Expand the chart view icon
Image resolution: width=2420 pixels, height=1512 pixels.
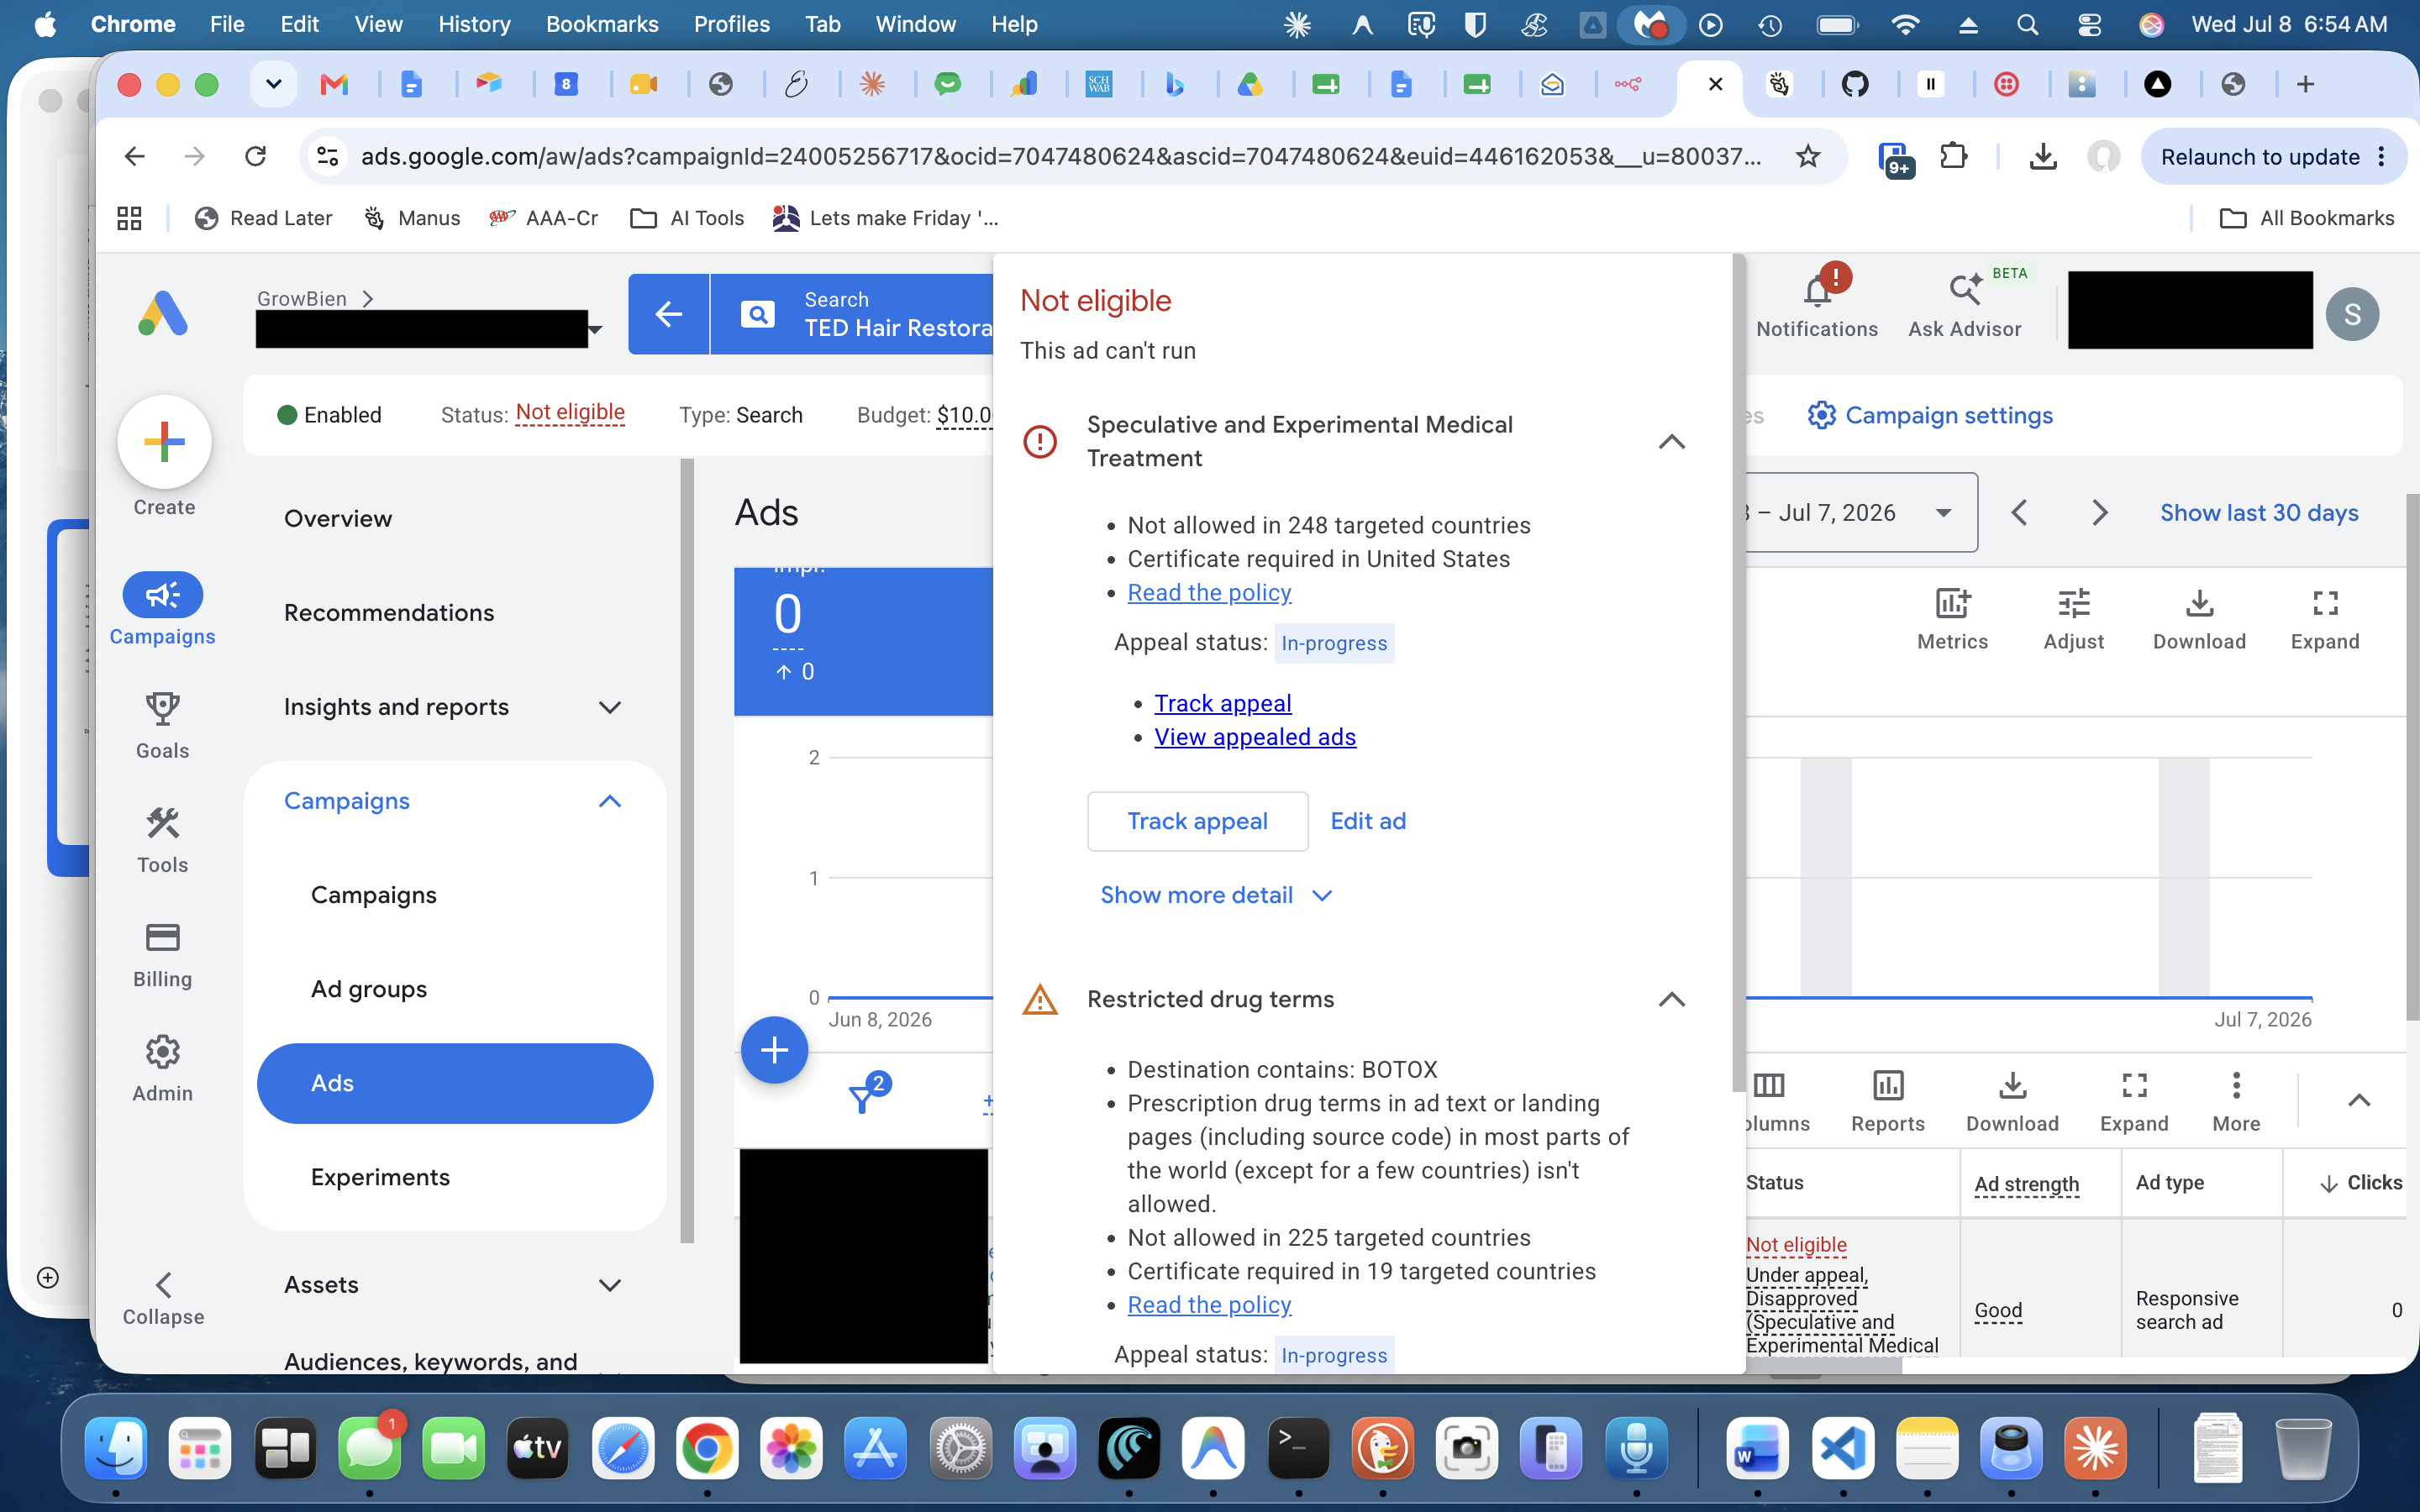2325,603
